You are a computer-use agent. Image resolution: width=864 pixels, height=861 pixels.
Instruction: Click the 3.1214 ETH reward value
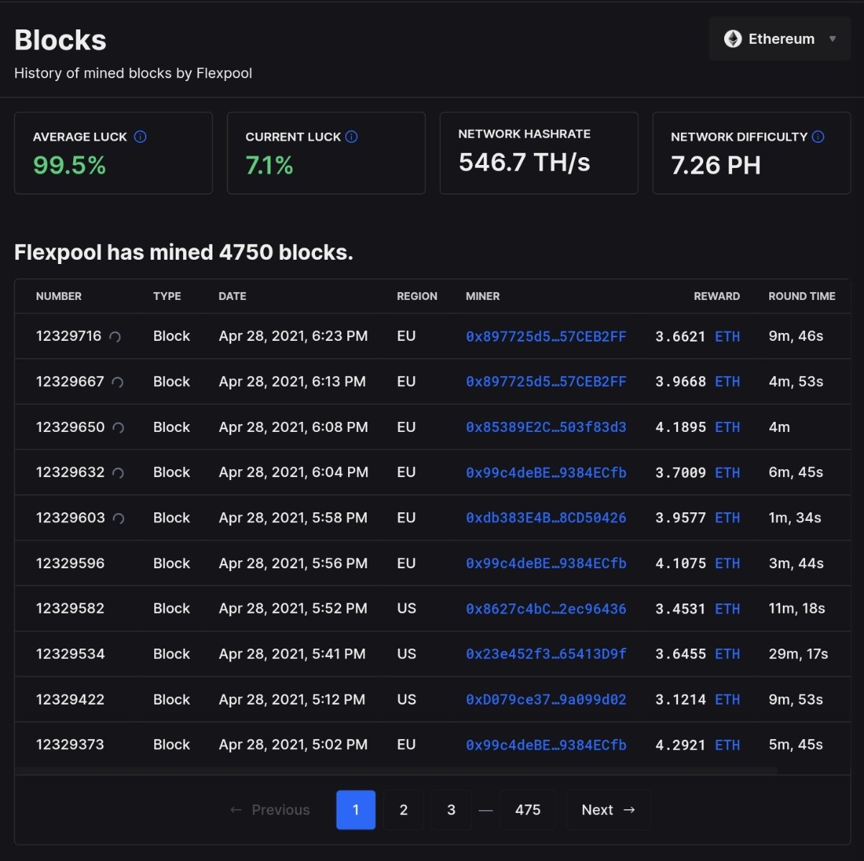click(x=698, y=700)
